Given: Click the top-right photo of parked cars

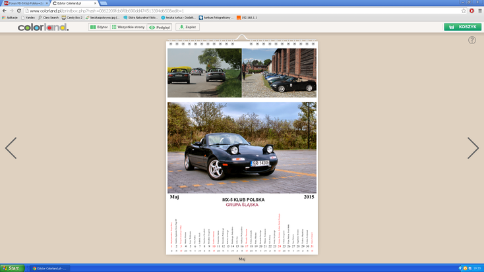Looking at the screenshot, I should point(280,73).
